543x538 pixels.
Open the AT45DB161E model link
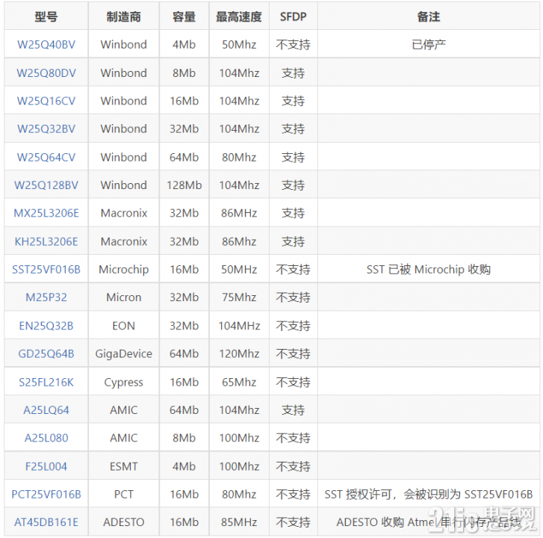click(46, 522)
